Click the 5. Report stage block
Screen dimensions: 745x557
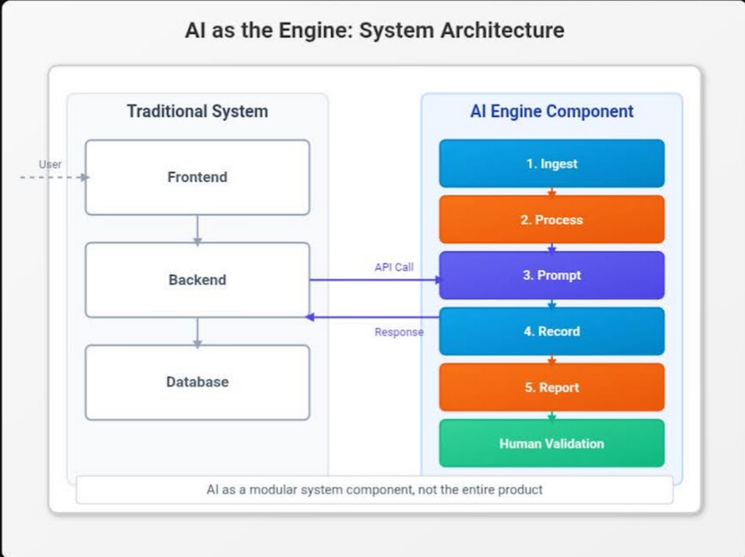(551, 387)
